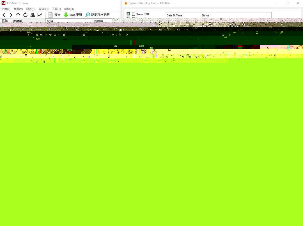
Task: Open the 帮助(H) menu
Action: 69,9
